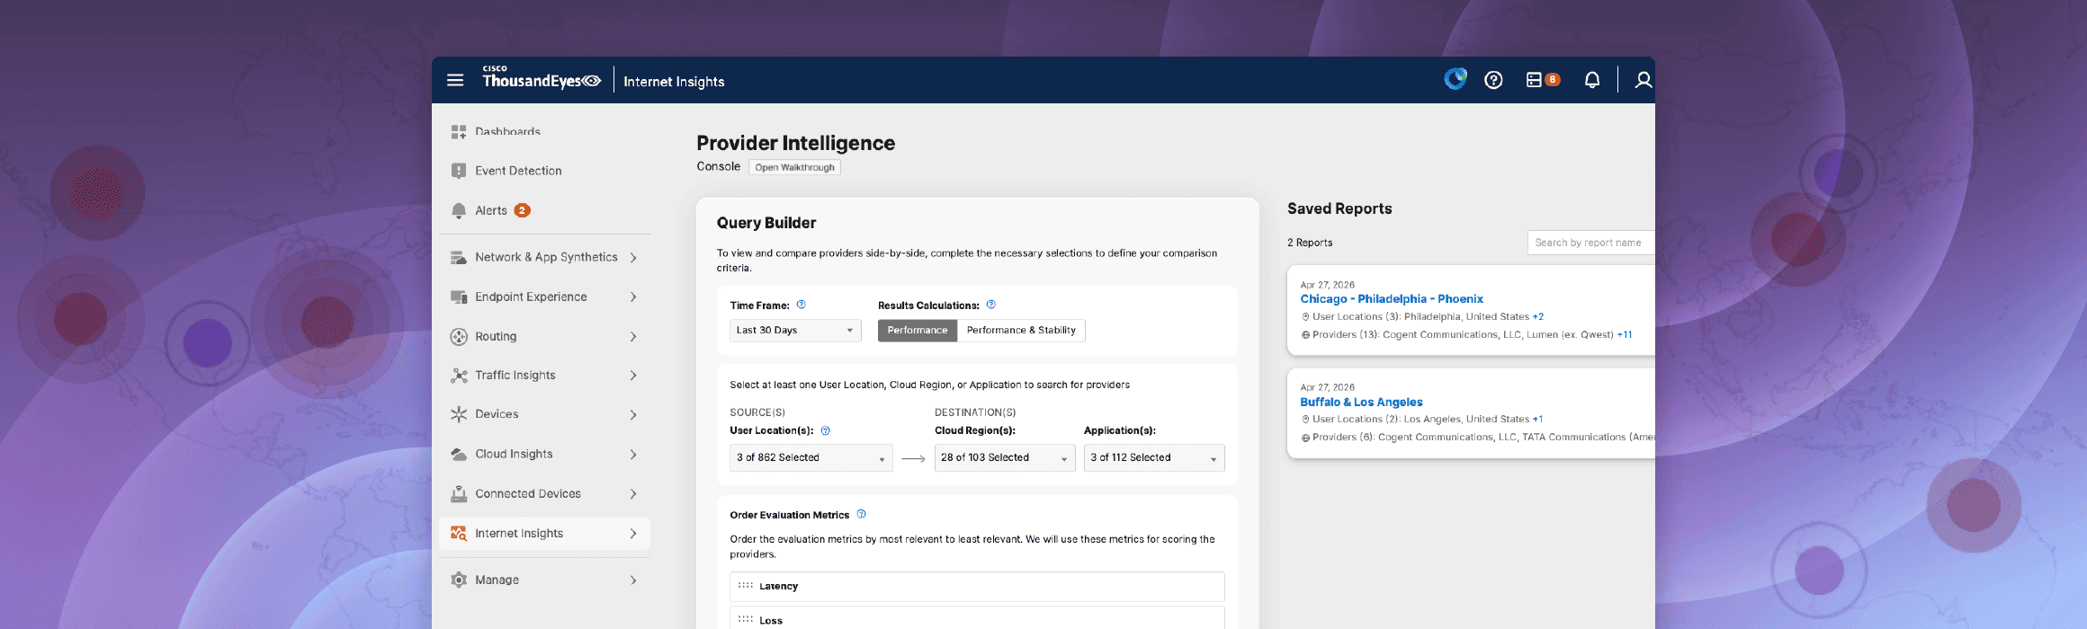The height and width of the screenshot is (629, 2087).
Task: Click the Open Walkthrough button
Action: 794,167
